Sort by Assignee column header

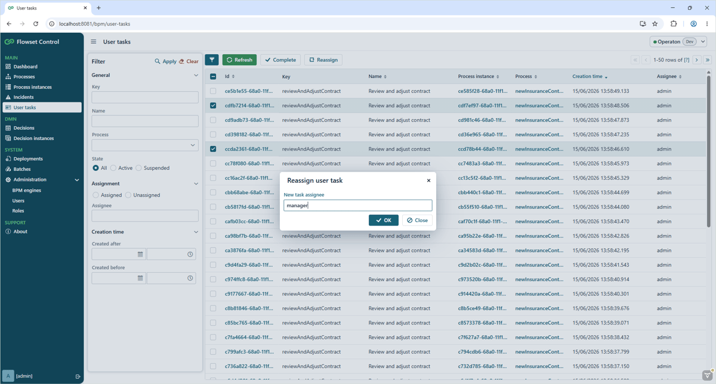point(669,77)
